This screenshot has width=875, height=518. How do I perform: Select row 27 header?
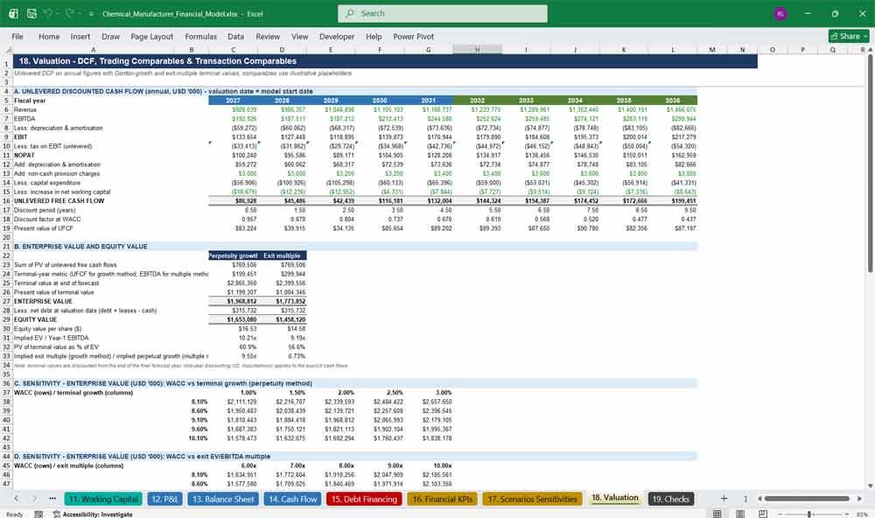point(6,301)
